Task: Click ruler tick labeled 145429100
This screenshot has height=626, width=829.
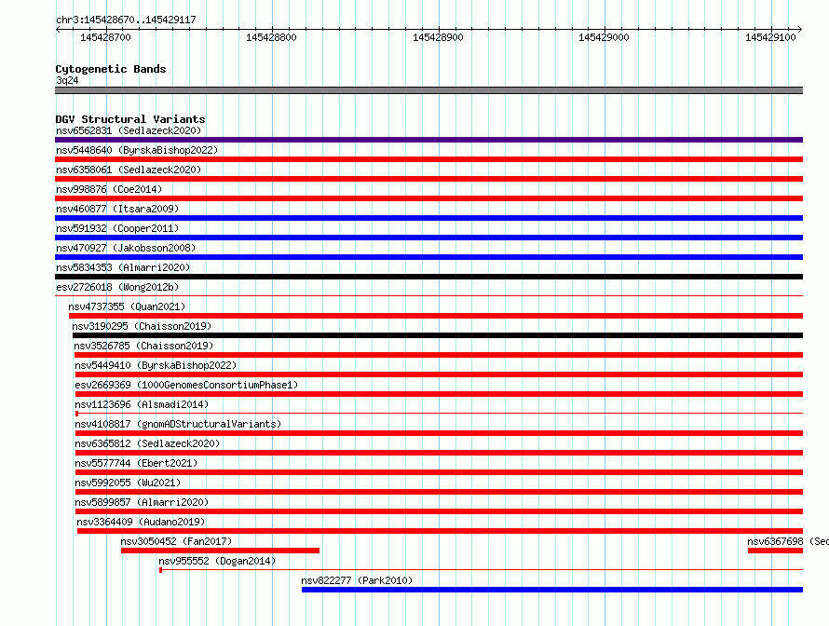Action: click(771, 37)
